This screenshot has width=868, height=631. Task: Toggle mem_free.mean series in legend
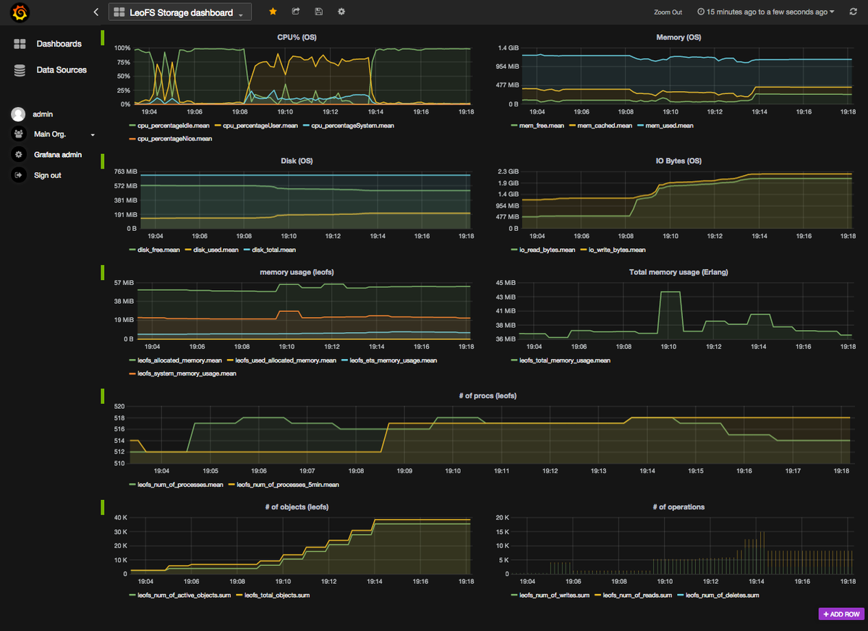(537, 126)
